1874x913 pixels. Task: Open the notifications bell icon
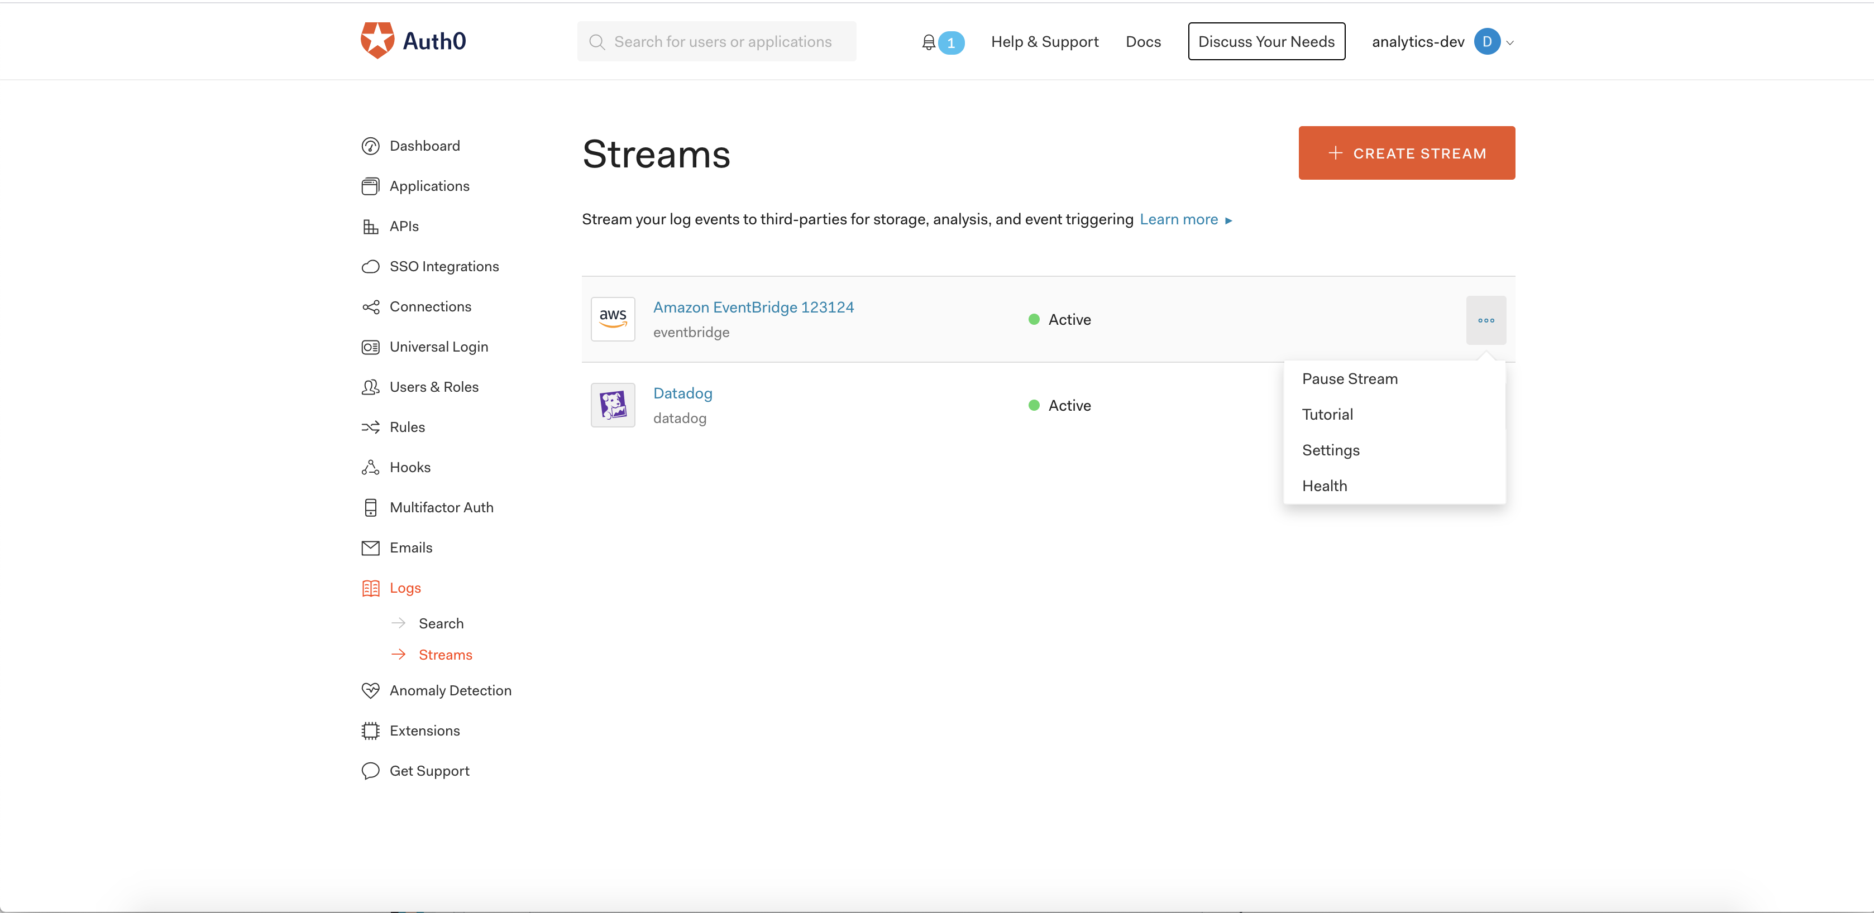click(928, 42)
